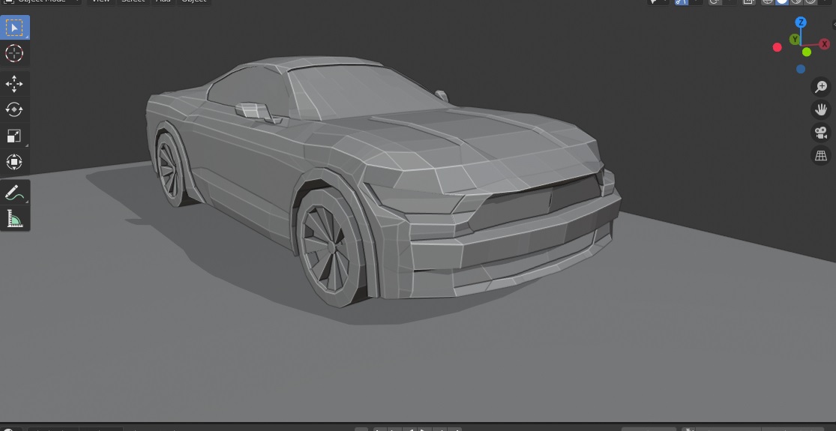836x431 pixels.
Task: Choose the 3D Cursor tool
Action: point(14,53)
